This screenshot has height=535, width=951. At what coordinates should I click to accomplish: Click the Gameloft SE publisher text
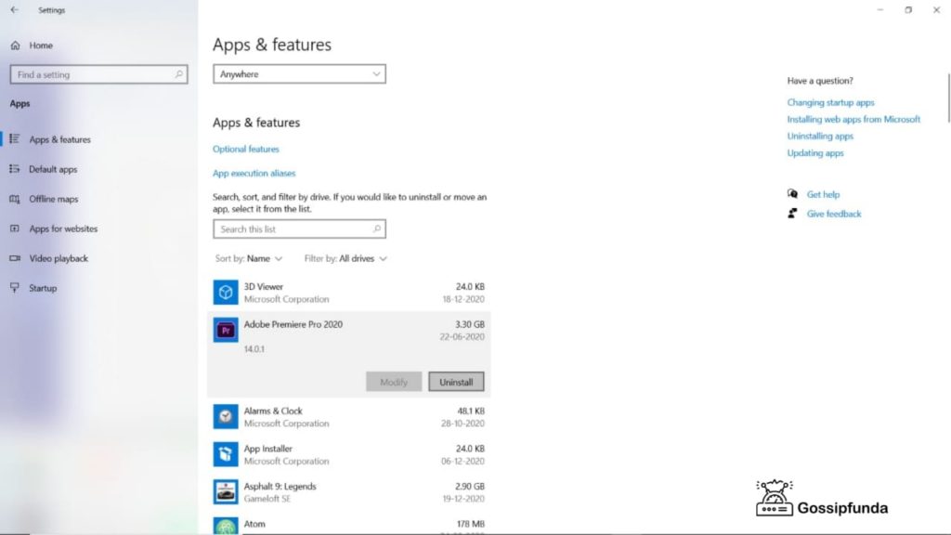point(267,499)
